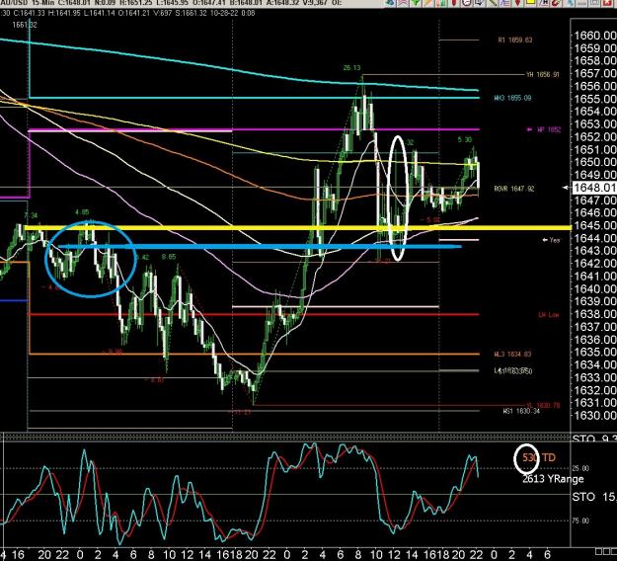This screenshot has height=561, width=617.
Task: Click the 8.65 green swing label
Action: pos(169,257)
